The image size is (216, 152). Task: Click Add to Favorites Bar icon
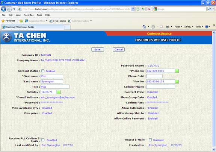[21, 21]
